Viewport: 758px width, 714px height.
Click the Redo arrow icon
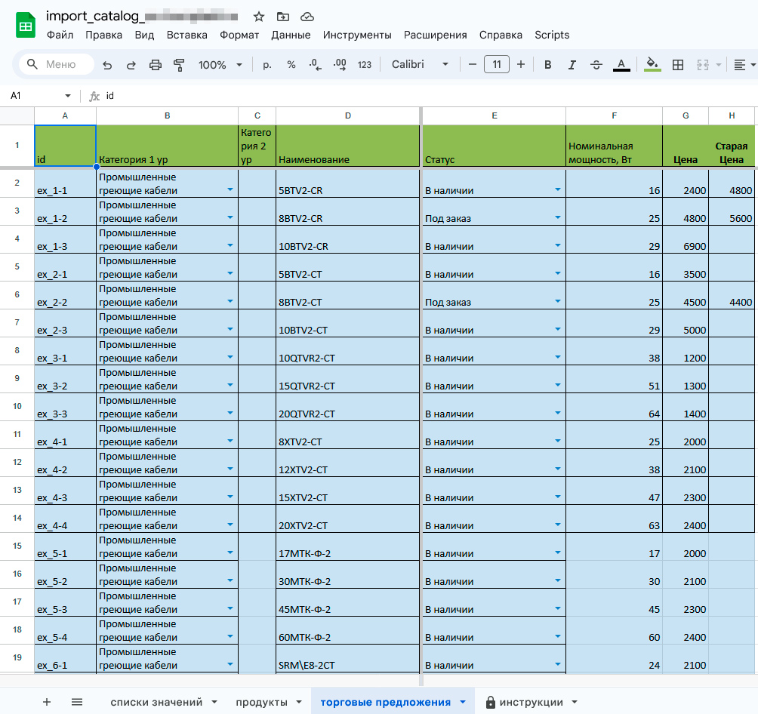click(x=131, y=65)
